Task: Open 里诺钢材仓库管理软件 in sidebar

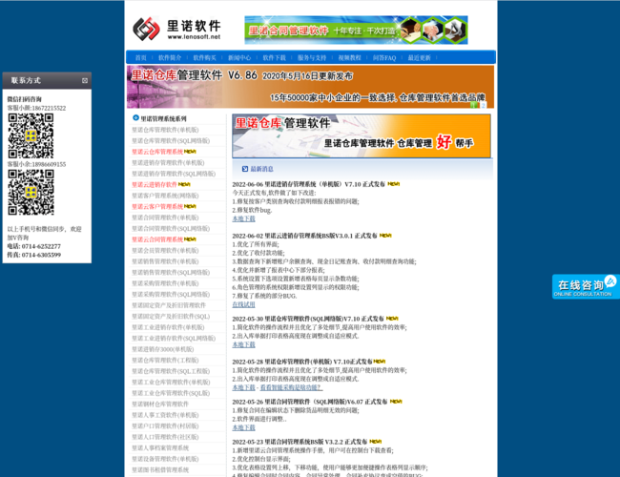Action: tap(160, 404)
